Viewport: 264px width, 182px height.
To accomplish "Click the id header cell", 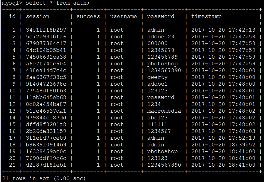I will [12, 16].
